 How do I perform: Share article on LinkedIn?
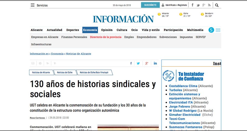[x=155, y=63]
